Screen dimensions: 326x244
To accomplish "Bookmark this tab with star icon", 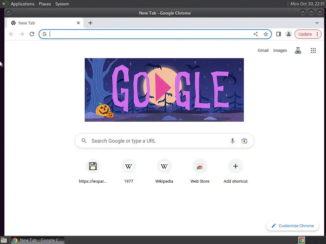I will (x=266, y=34).
